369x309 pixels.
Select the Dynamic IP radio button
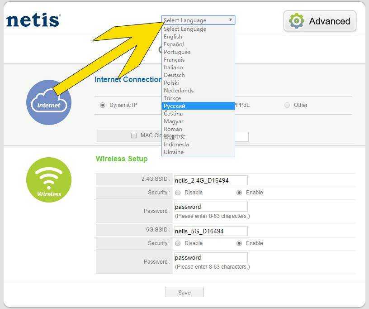pos(103,105)
